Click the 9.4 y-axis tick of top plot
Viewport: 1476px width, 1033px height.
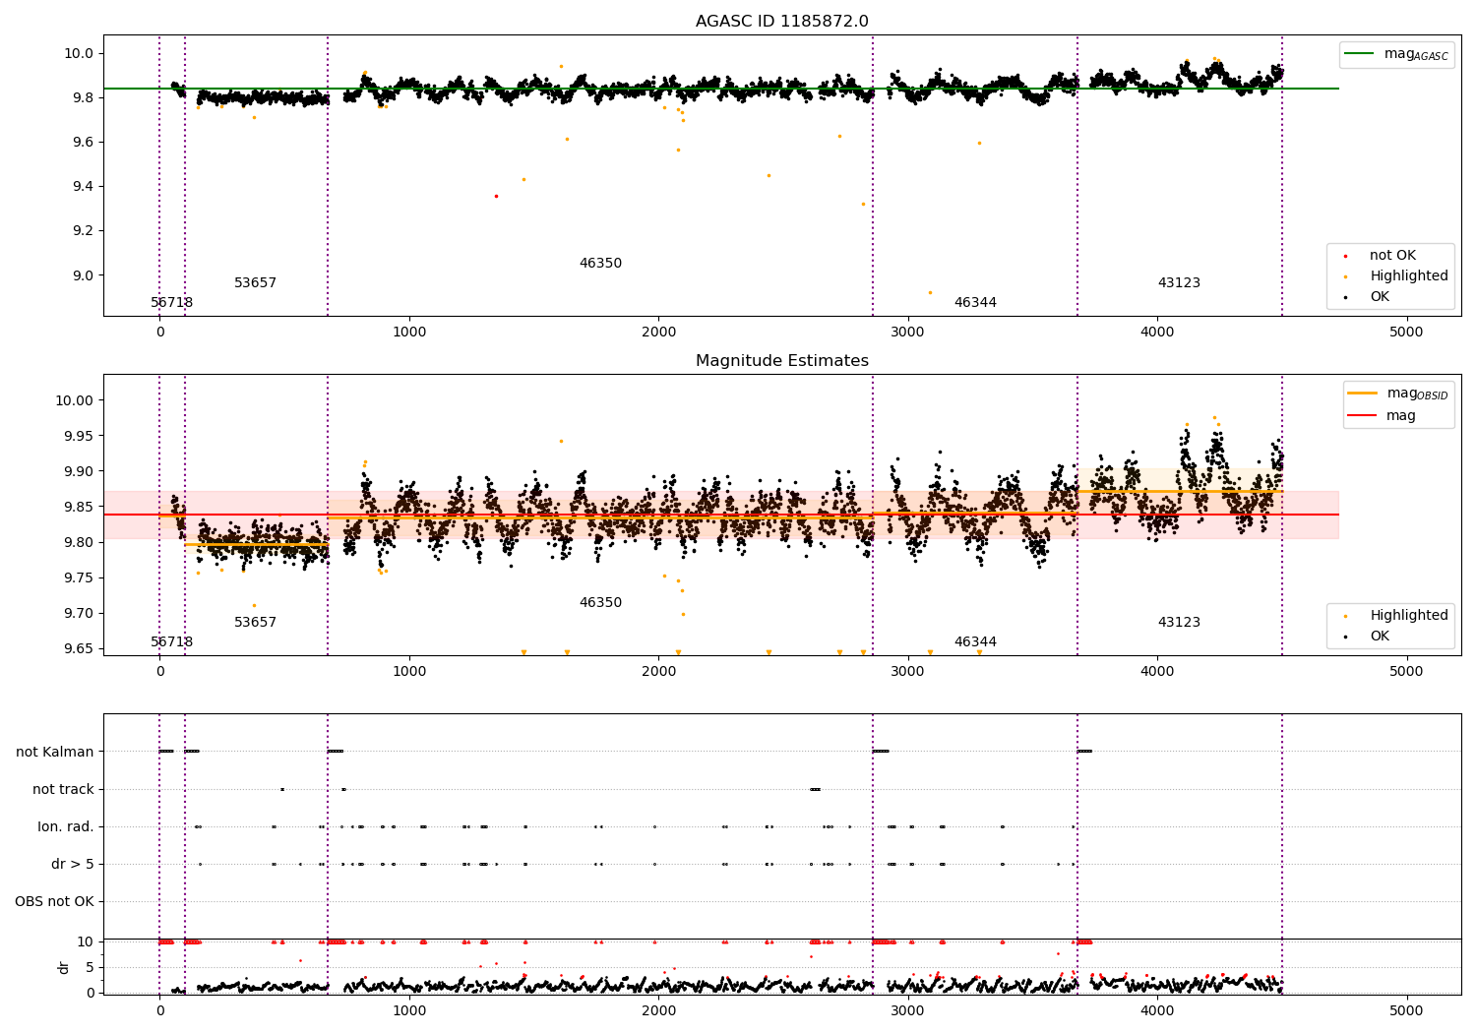click(84, 187)
